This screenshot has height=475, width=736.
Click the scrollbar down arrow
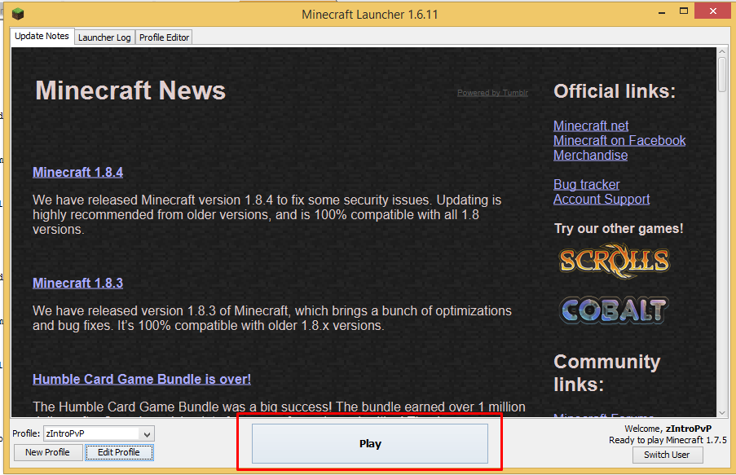tap(722, 413)
